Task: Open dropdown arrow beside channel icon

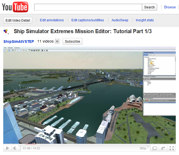Action: pos(8,34)
